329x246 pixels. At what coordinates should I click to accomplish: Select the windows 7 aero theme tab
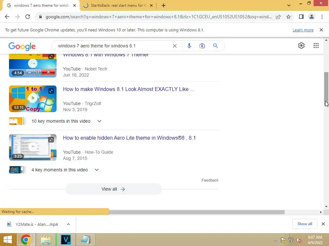pos(41,5)
